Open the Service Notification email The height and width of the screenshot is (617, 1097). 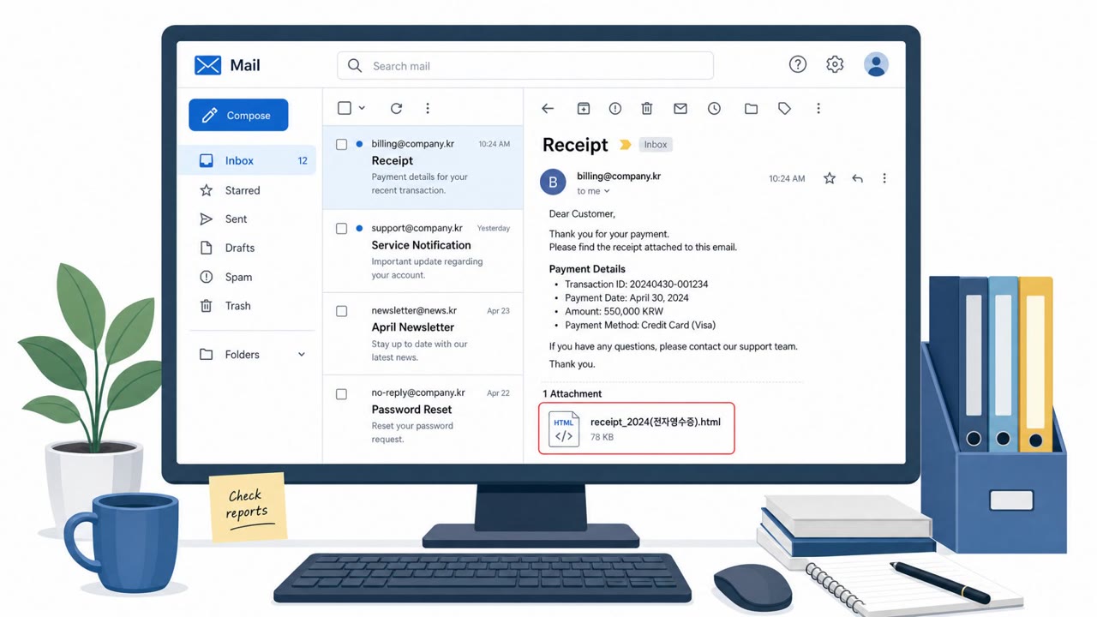point(423,251)
